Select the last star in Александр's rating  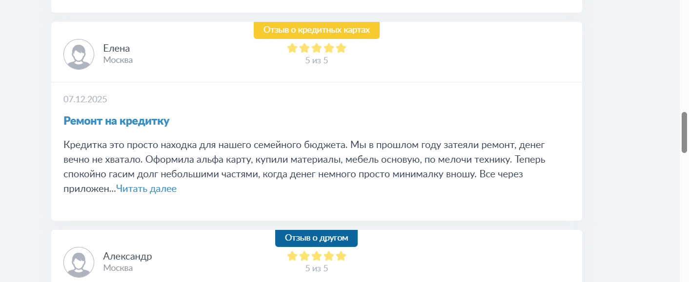(341, 256)
